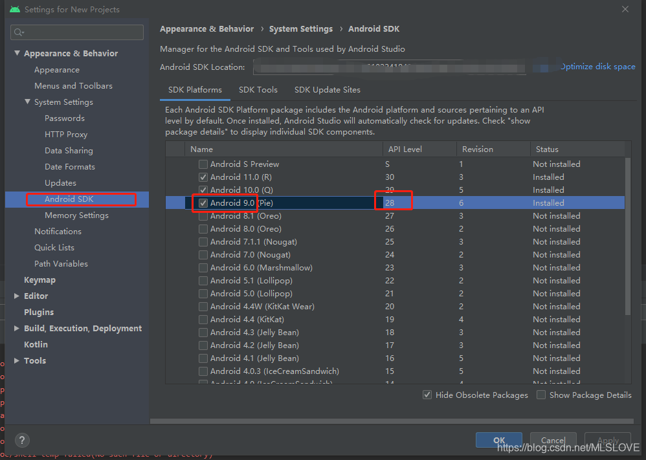Check the Android 4.4W (KitKat Wear) checkbox
The width and height of the screenshot is (646, 460).
(x=203, y=307)
